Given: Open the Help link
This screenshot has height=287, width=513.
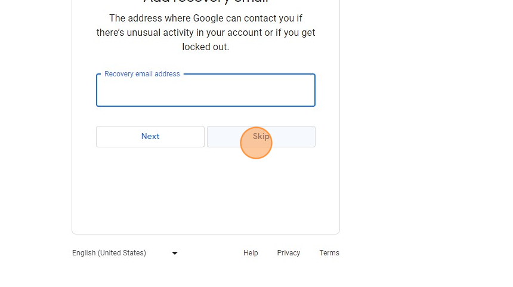Looking at the screenshot, I should (251, 253).
